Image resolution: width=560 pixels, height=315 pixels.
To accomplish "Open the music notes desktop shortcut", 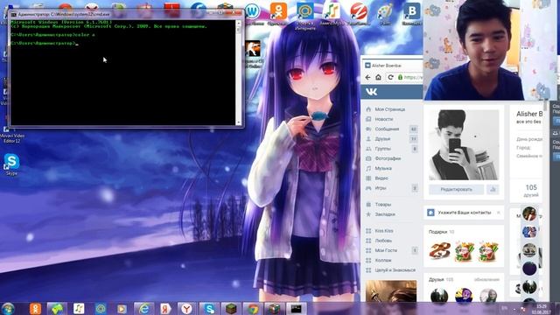I will click(x=332, y=14).
